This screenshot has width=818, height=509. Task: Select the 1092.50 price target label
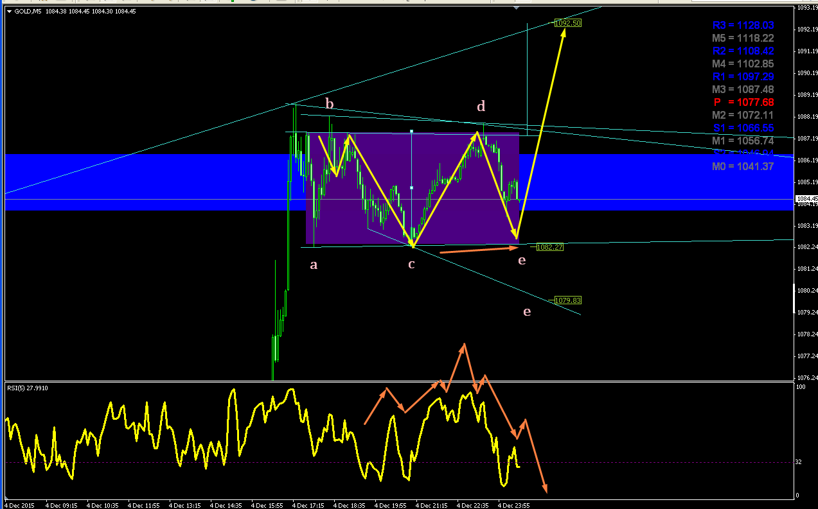click(568, 23)
